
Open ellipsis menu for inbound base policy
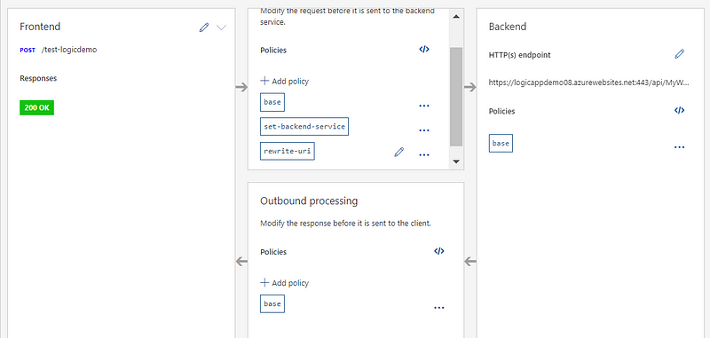tap(424, 106)
